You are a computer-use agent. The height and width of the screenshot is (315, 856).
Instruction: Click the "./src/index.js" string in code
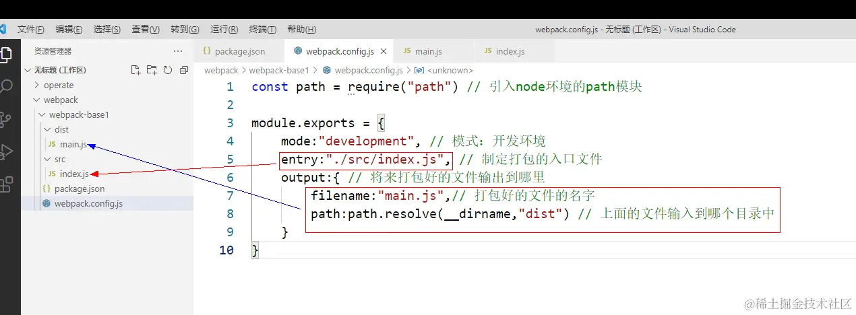coord(386,159)
